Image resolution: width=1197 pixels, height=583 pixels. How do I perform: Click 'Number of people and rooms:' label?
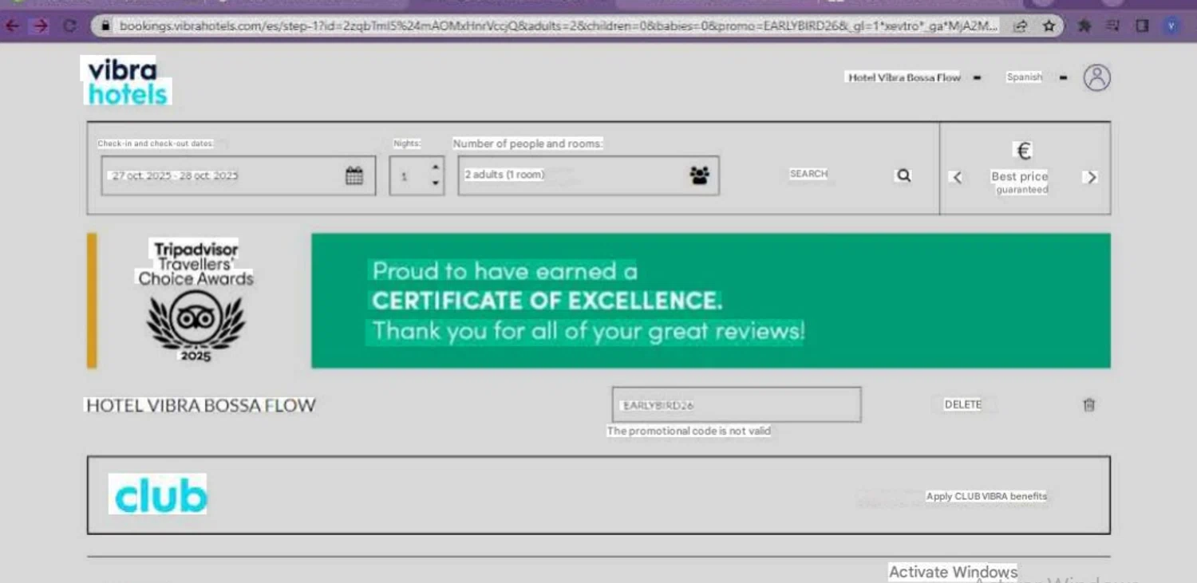(527, 144)
